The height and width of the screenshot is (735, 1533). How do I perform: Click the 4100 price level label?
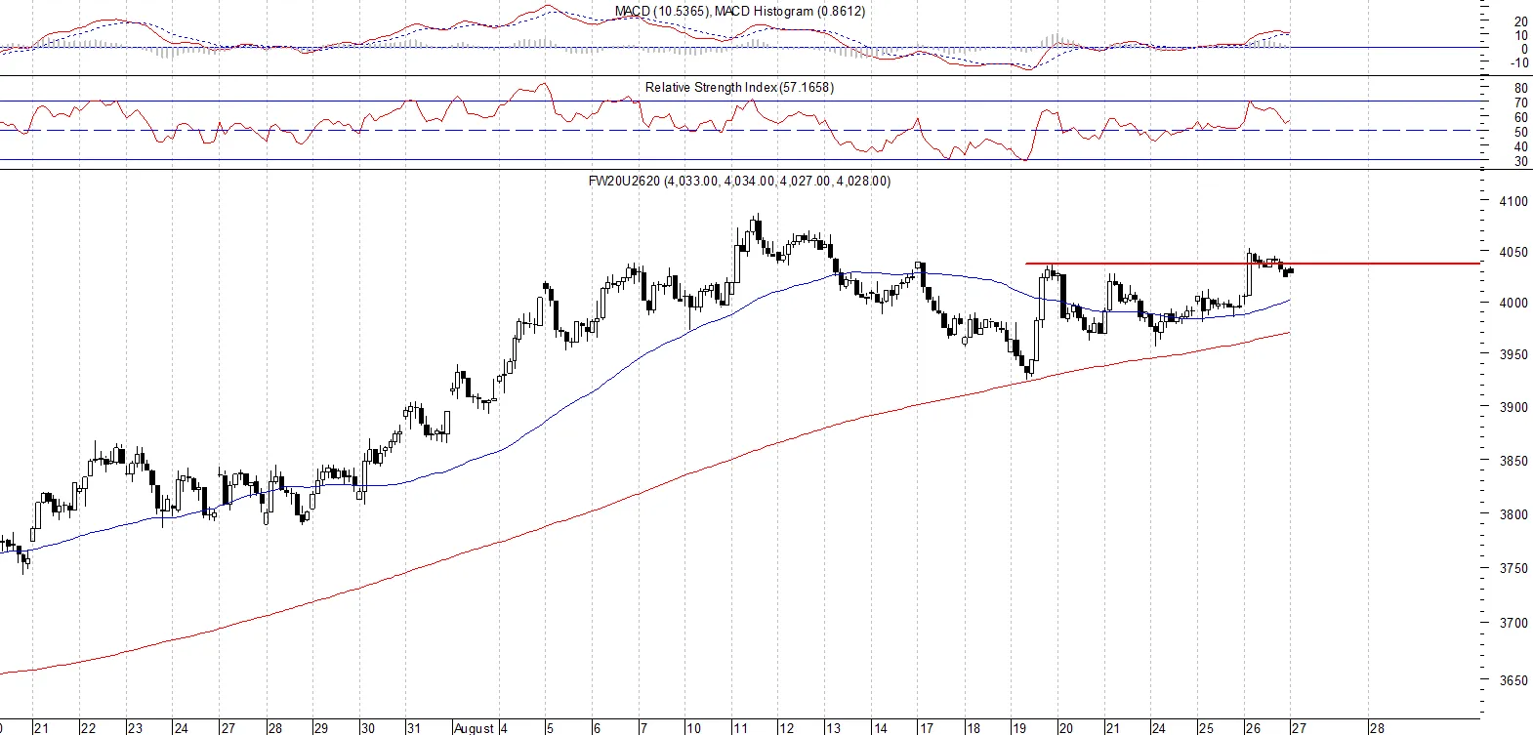tap(1513, 202)
